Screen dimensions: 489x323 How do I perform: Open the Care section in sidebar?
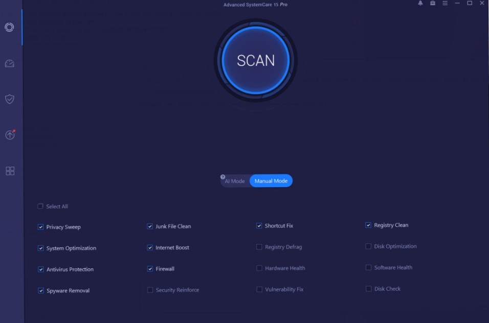pyautogui.click(x=9, y=27)
